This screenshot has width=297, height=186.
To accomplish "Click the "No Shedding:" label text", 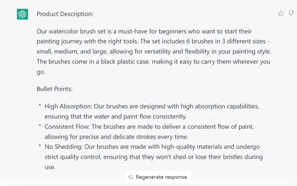I will [63, 147].
